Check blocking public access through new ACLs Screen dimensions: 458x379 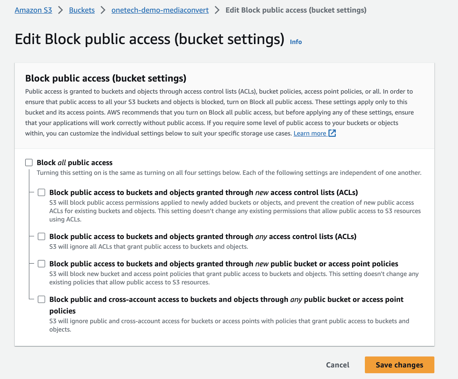pyautogui.click(x=41, y=193)
